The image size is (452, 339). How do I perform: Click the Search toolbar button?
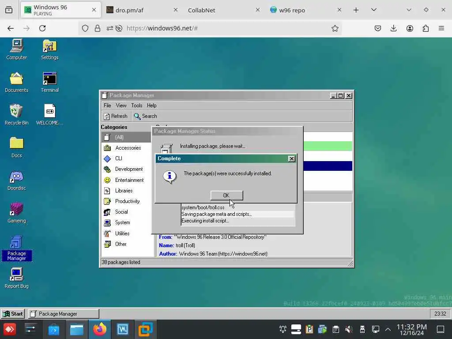pos(146,116)
